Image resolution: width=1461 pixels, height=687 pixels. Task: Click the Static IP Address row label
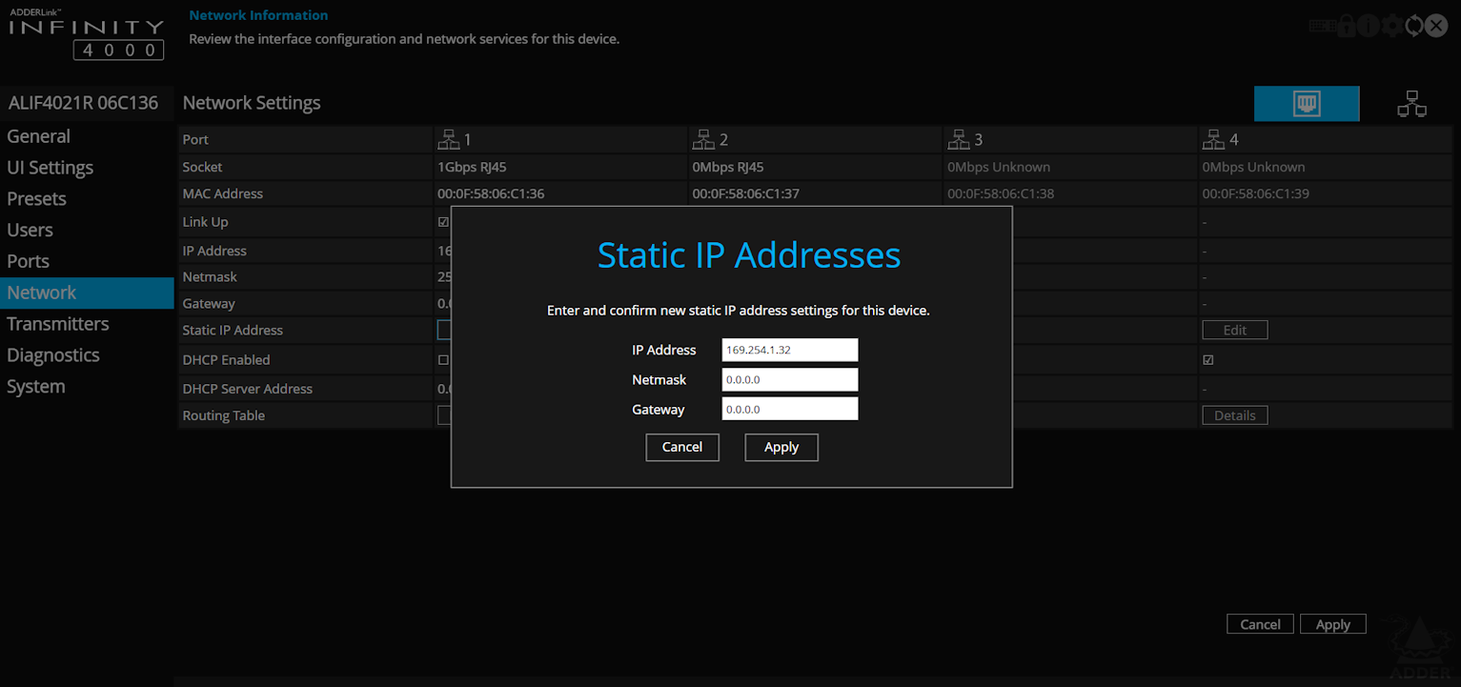tap(233, 331)
